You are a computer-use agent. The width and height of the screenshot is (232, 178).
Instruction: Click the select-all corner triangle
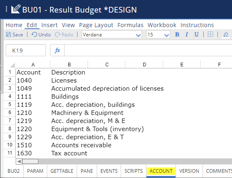tap(13, 65)
